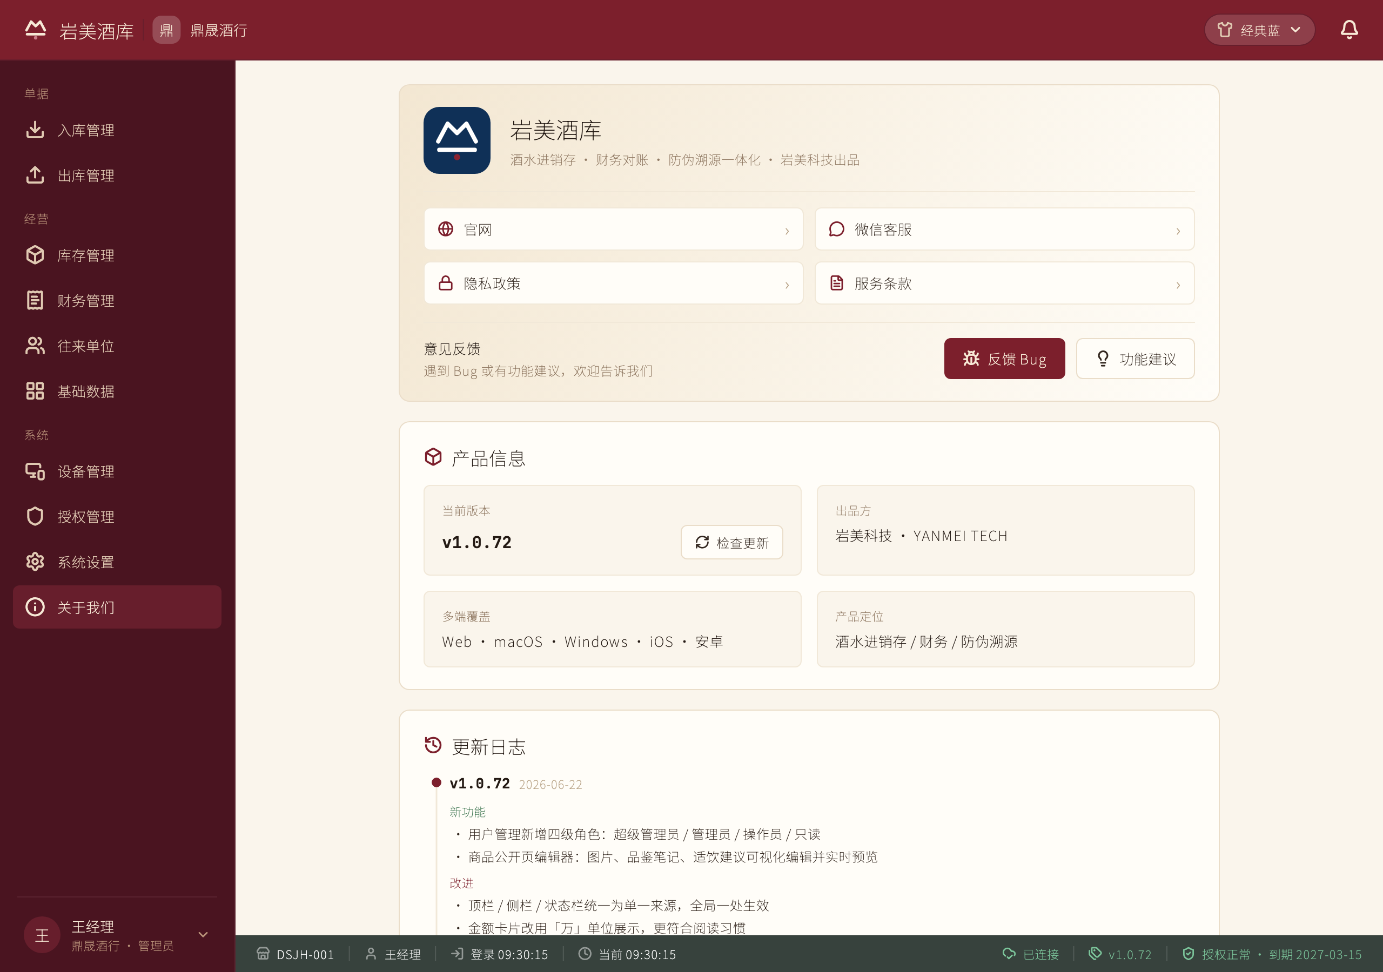Click the v1.0.72 timeline dot in 更新日志

pyautogui.click(x=436, y=782)
